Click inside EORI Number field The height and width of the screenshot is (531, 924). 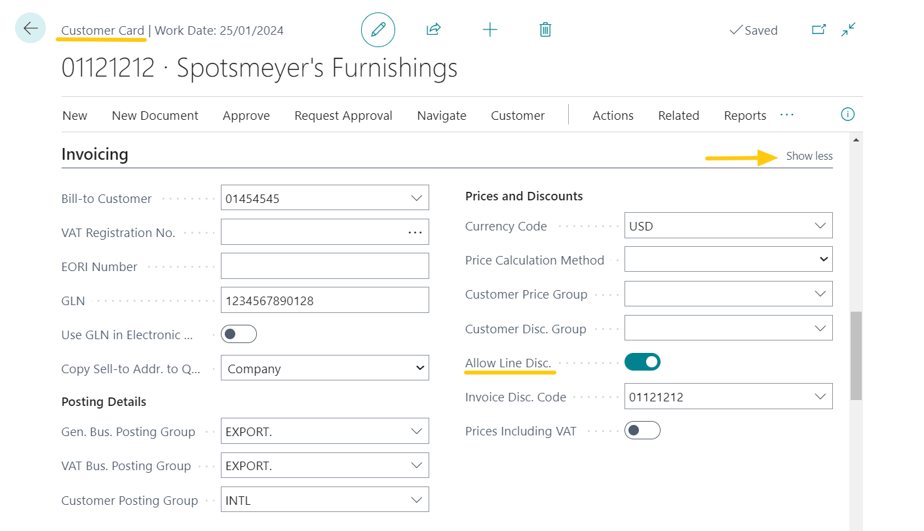pos(325,266)
